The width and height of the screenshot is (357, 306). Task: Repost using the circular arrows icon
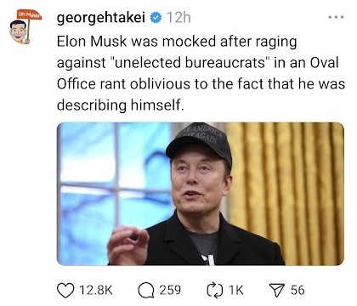(214, 291)
